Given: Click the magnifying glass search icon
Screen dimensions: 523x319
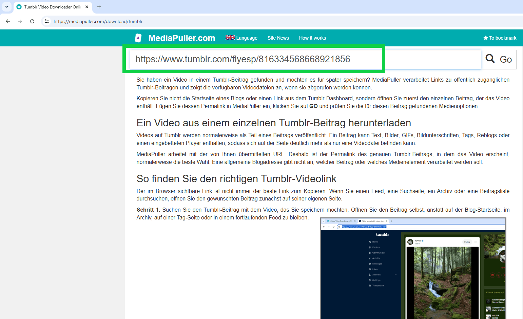Looking at the screenshot, I should pos(490,59).
